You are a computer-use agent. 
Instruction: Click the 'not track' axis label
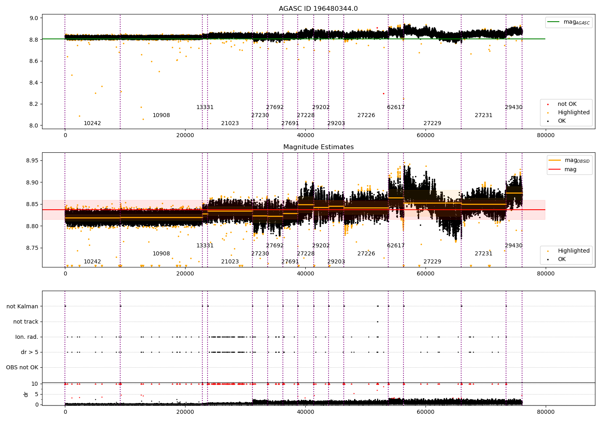pos(26,322)
